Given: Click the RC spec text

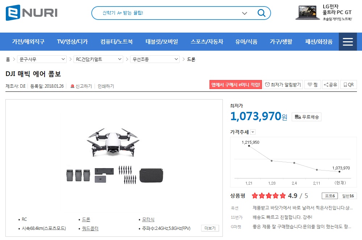Looking at the screenshot, I should [x=24, y=219].
